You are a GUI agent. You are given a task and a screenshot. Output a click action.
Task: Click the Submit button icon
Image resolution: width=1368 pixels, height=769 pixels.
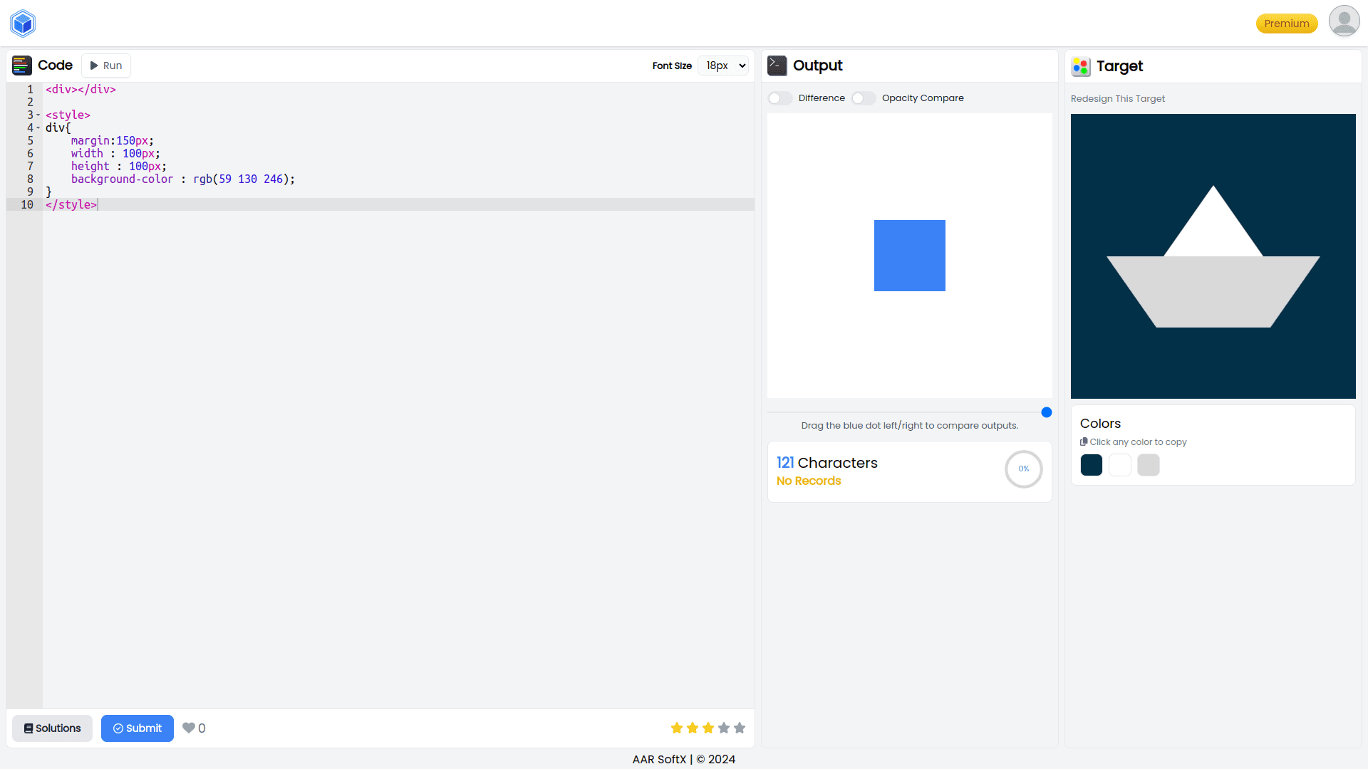pyautogui.click(x=119, y=728)
